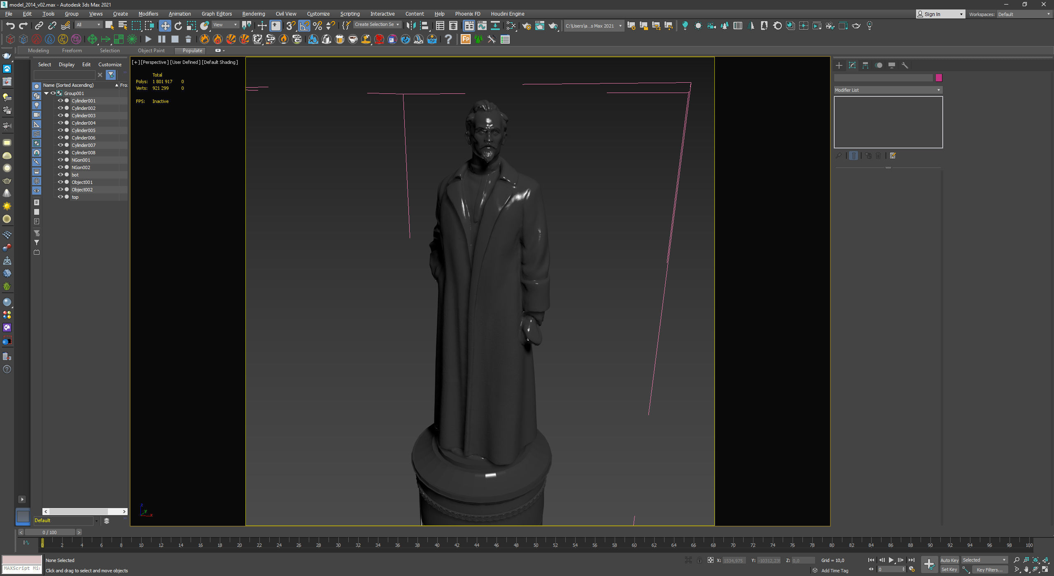Toggle Angle Snap in toolbar
1054x576 pixels.
click(304, 26)
